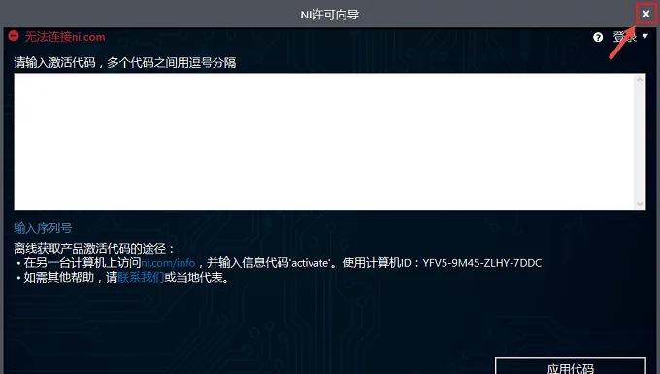Click the 请输入激活代码 instruction label

(x=124, y=63)
